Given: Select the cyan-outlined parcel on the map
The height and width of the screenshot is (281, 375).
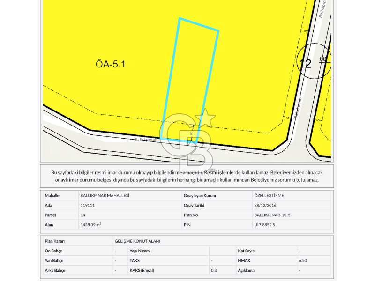Looking at the screenshot, I should [189, 81].
